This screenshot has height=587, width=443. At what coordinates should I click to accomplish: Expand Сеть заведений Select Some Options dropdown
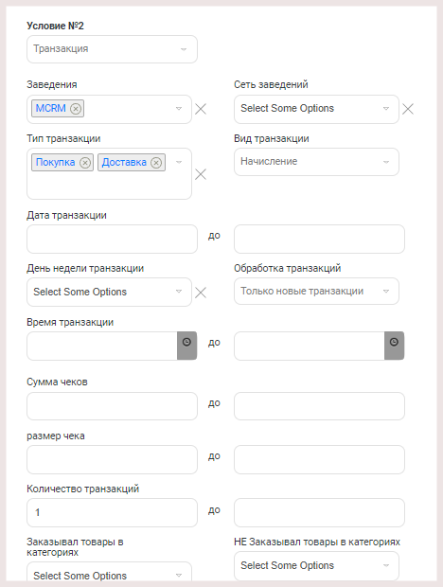coord(316,109)
